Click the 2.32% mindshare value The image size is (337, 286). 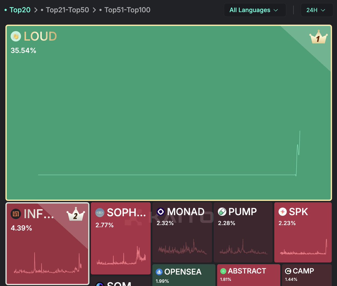point(165,223)
